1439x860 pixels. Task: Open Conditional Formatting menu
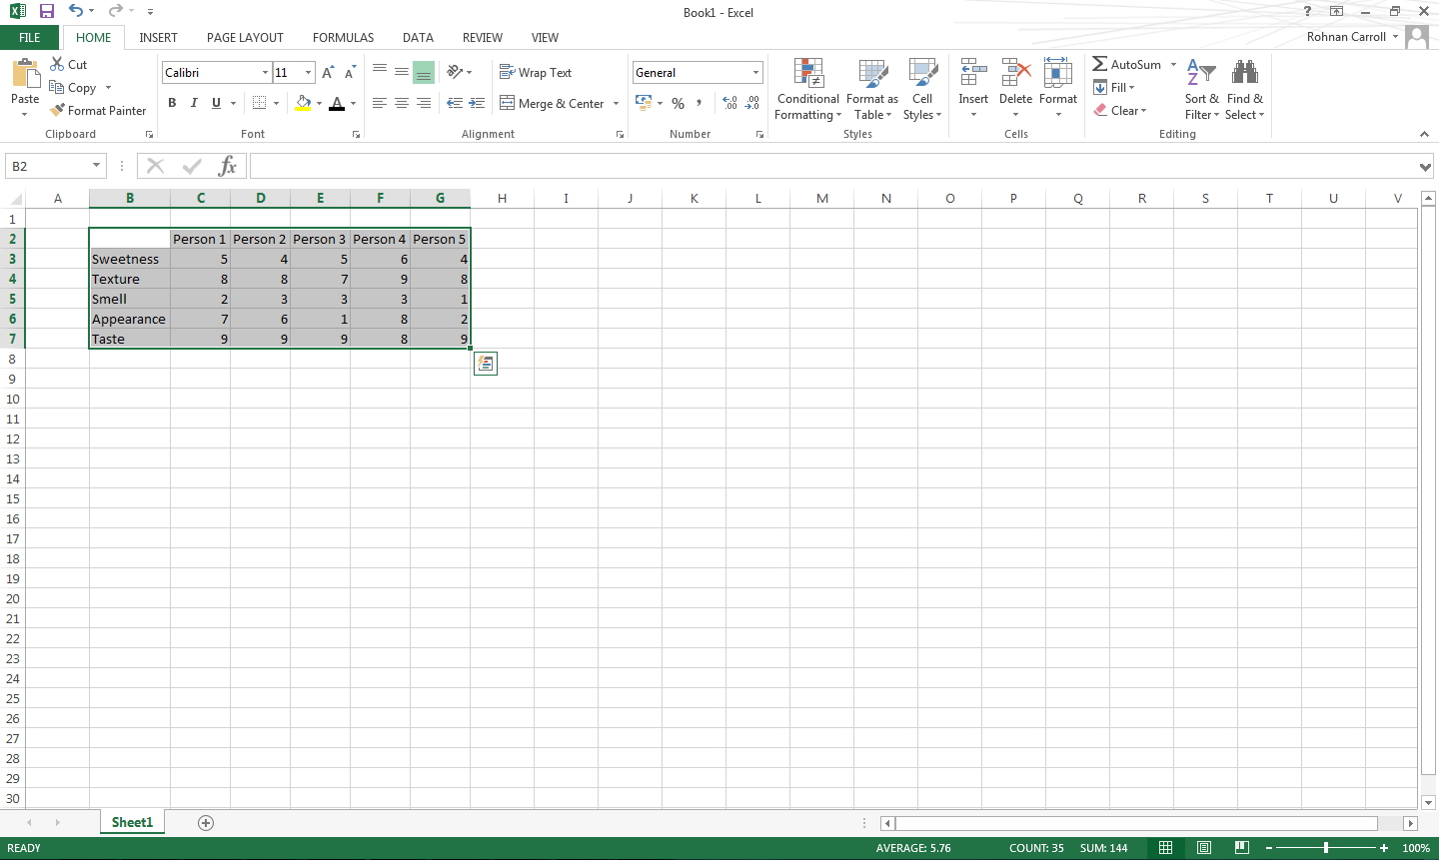(x=807, y=88)
